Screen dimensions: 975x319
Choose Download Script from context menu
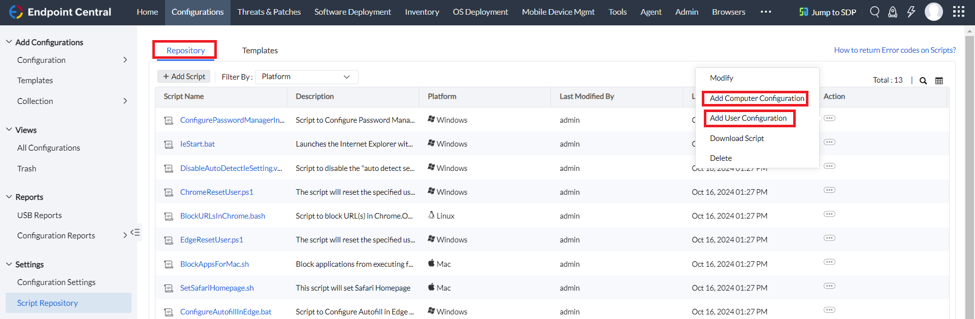736,138
